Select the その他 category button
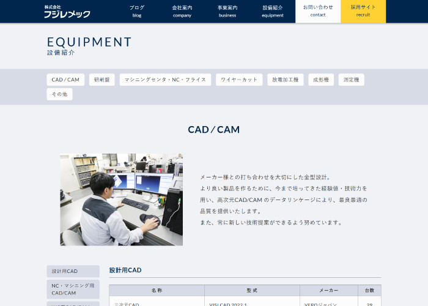The height and width of the screenshot is (306, 428). tap(59, 94)
